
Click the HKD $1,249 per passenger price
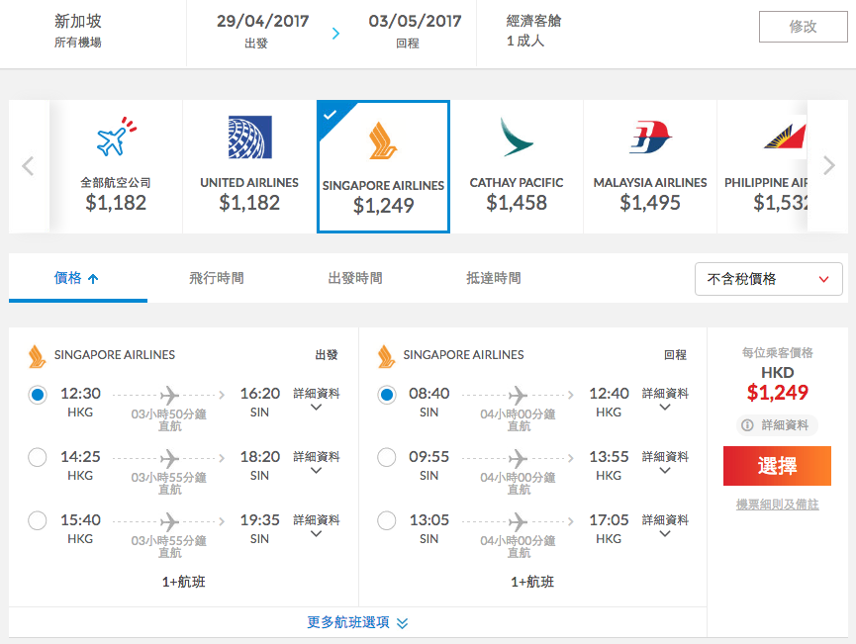pyautogui.click(x=778, y=384)
